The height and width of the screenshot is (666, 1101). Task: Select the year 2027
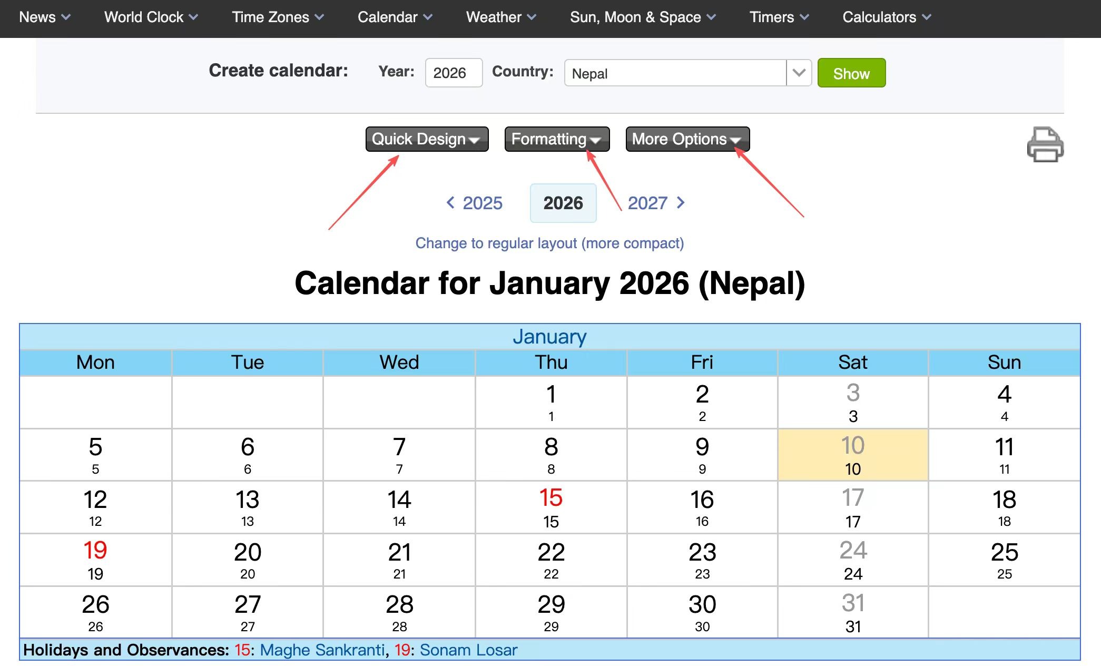coord(647,203)
